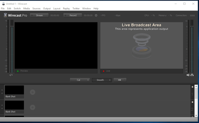Click the vertical scrollbar thumb in layers
This screenshot has height=123, width=199.
(x=196, y=93)
